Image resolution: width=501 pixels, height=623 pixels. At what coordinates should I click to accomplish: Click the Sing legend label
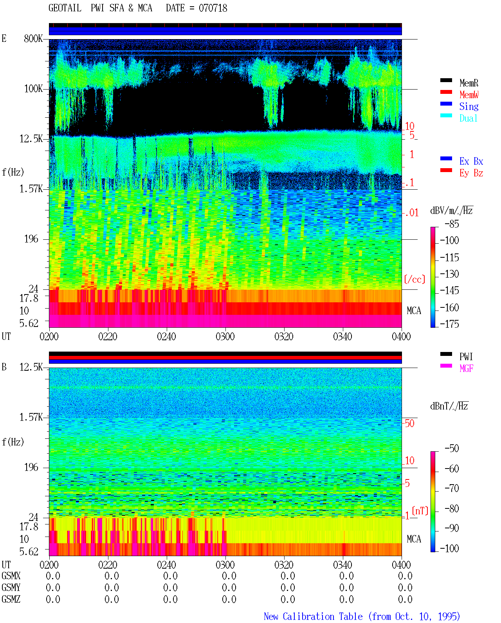469,106
